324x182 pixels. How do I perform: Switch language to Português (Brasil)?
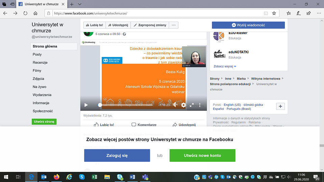pos(239,109)
